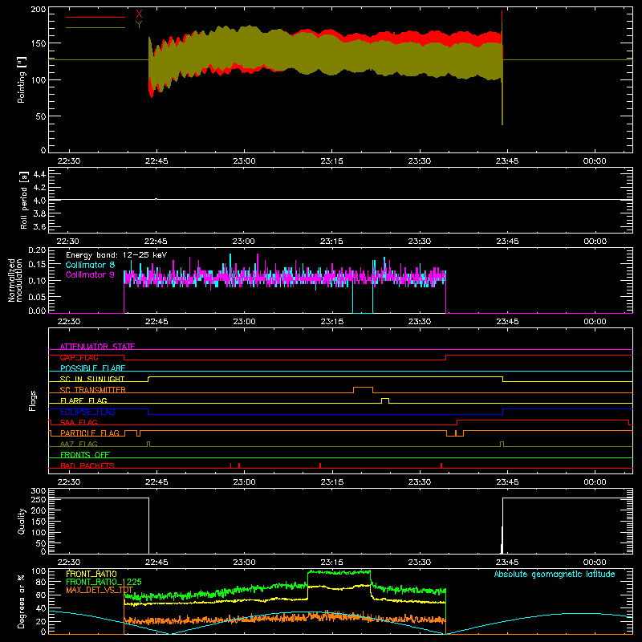The height and width of the screenshot is (642, 642).
Task: Click 22:30 label under Quality plot
Action: (68, 563)
